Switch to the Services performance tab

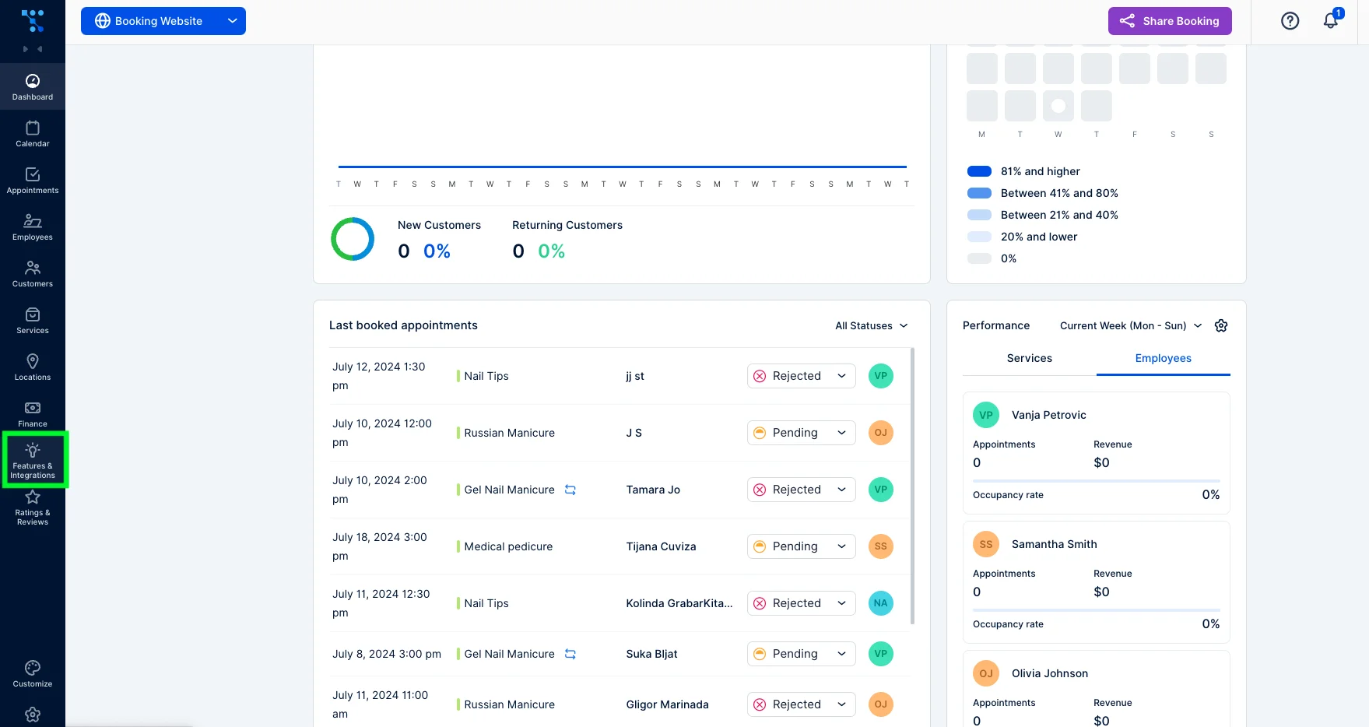tap(1029, 358)
